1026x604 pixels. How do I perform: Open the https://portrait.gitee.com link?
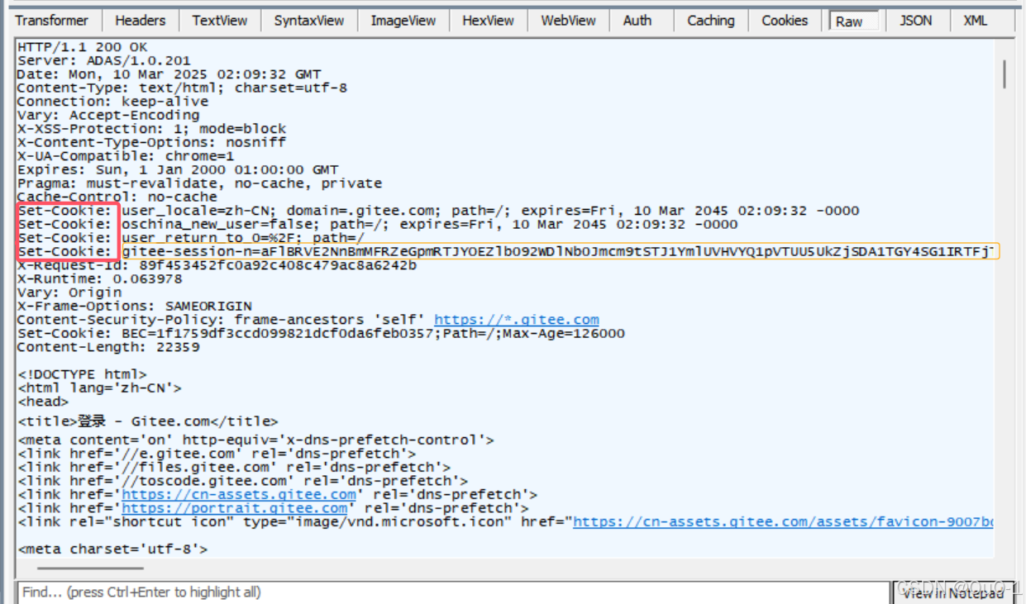coord(235,508)
